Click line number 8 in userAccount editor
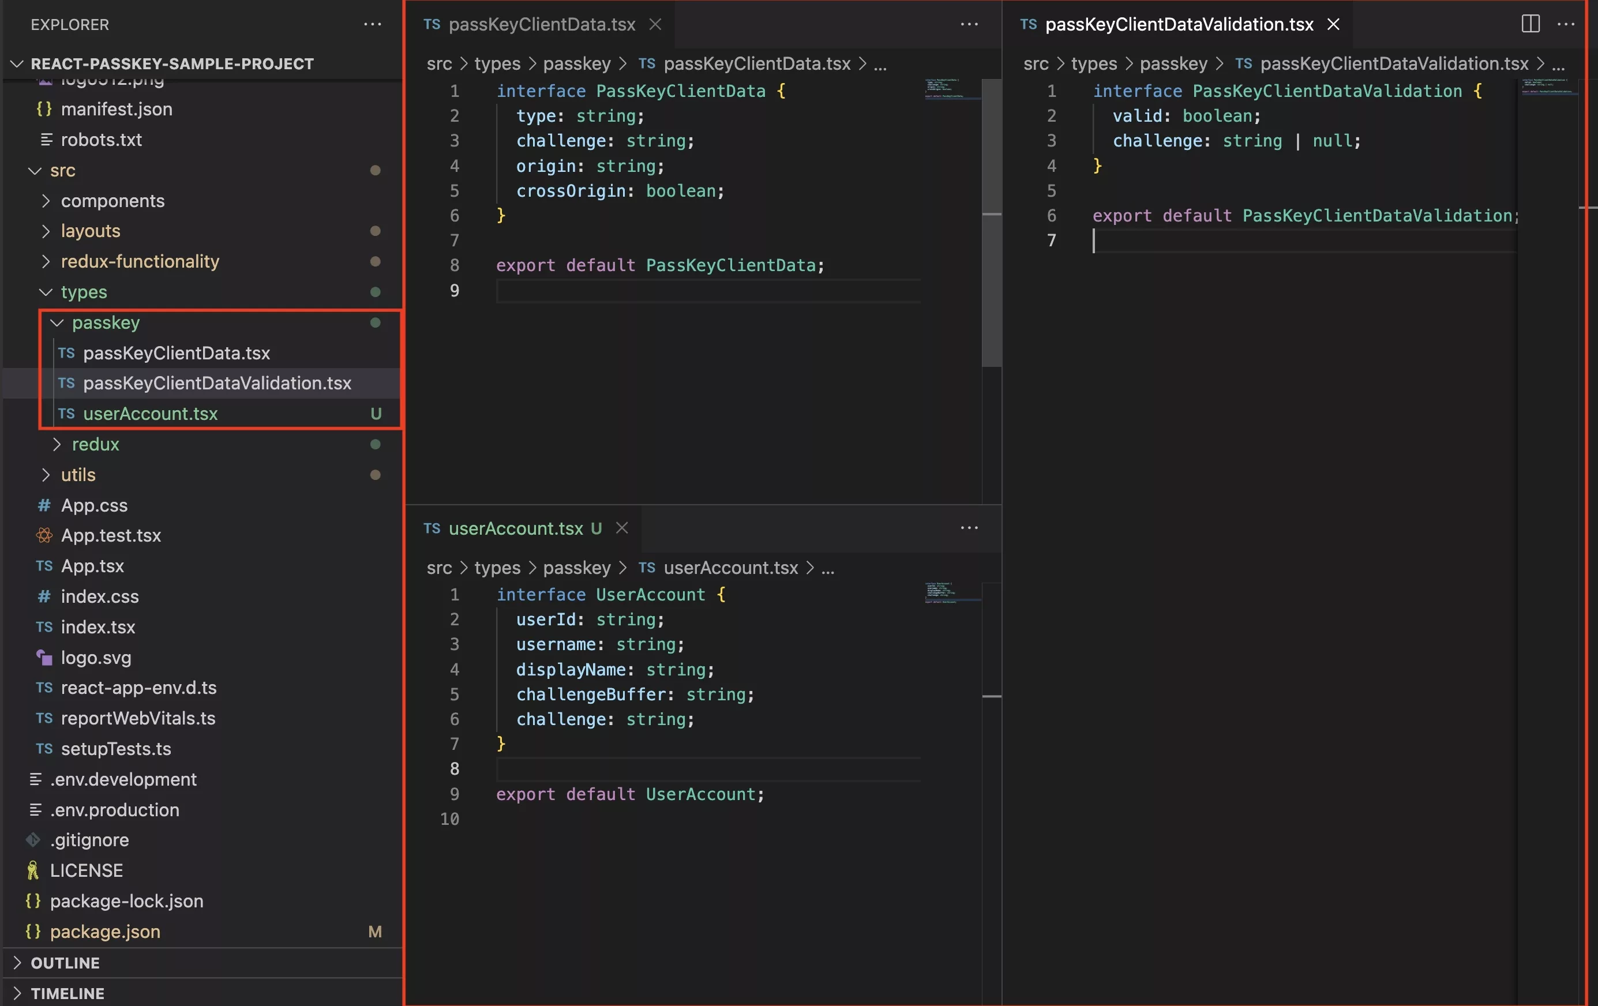Viewport: 1598px width, 1006px height. [454, 769]
